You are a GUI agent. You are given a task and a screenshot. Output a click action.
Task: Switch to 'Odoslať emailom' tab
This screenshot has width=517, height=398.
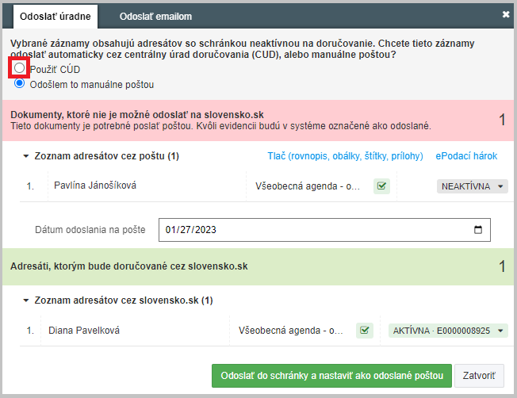point(155,16)
